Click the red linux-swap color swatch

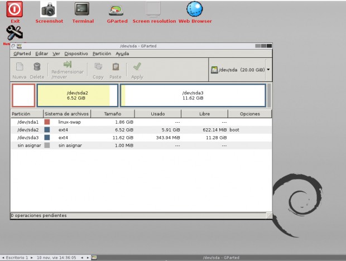pyautogui.click(x=47, y=122)
